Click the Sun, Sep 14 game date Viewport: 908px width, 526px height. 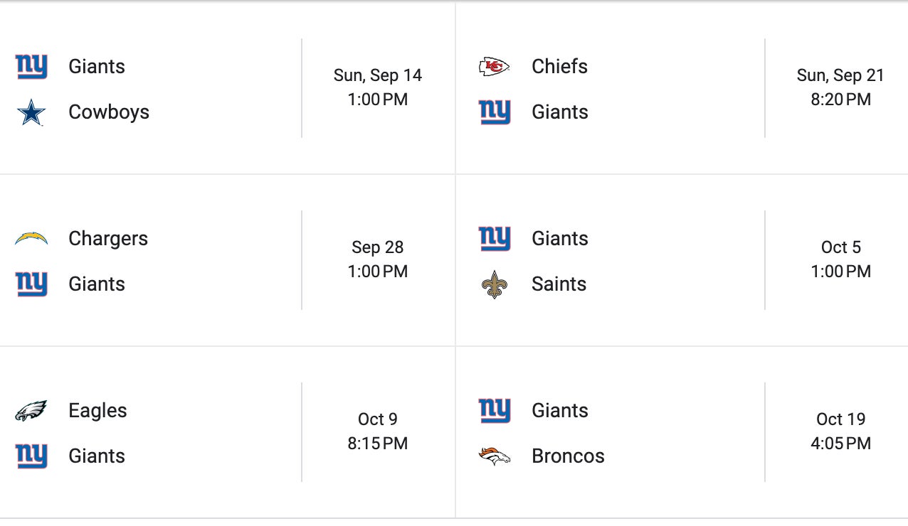pyautogui.click(x=377, y=75)
